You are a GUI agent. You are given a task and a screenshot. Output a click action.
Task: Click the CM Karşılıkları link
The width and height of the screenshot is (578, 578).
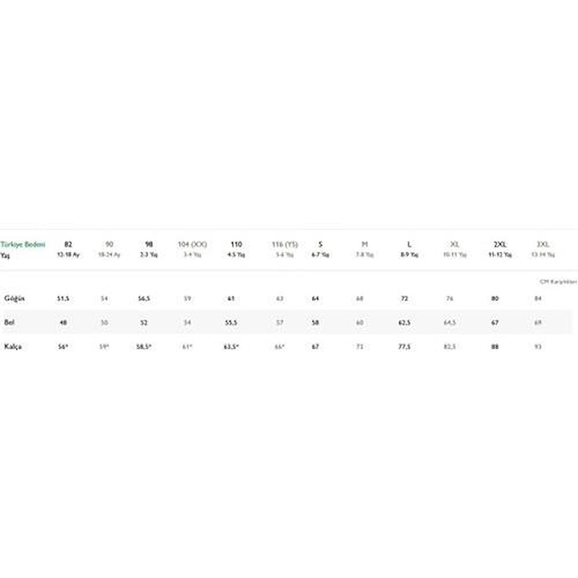(x=558, y=282)
